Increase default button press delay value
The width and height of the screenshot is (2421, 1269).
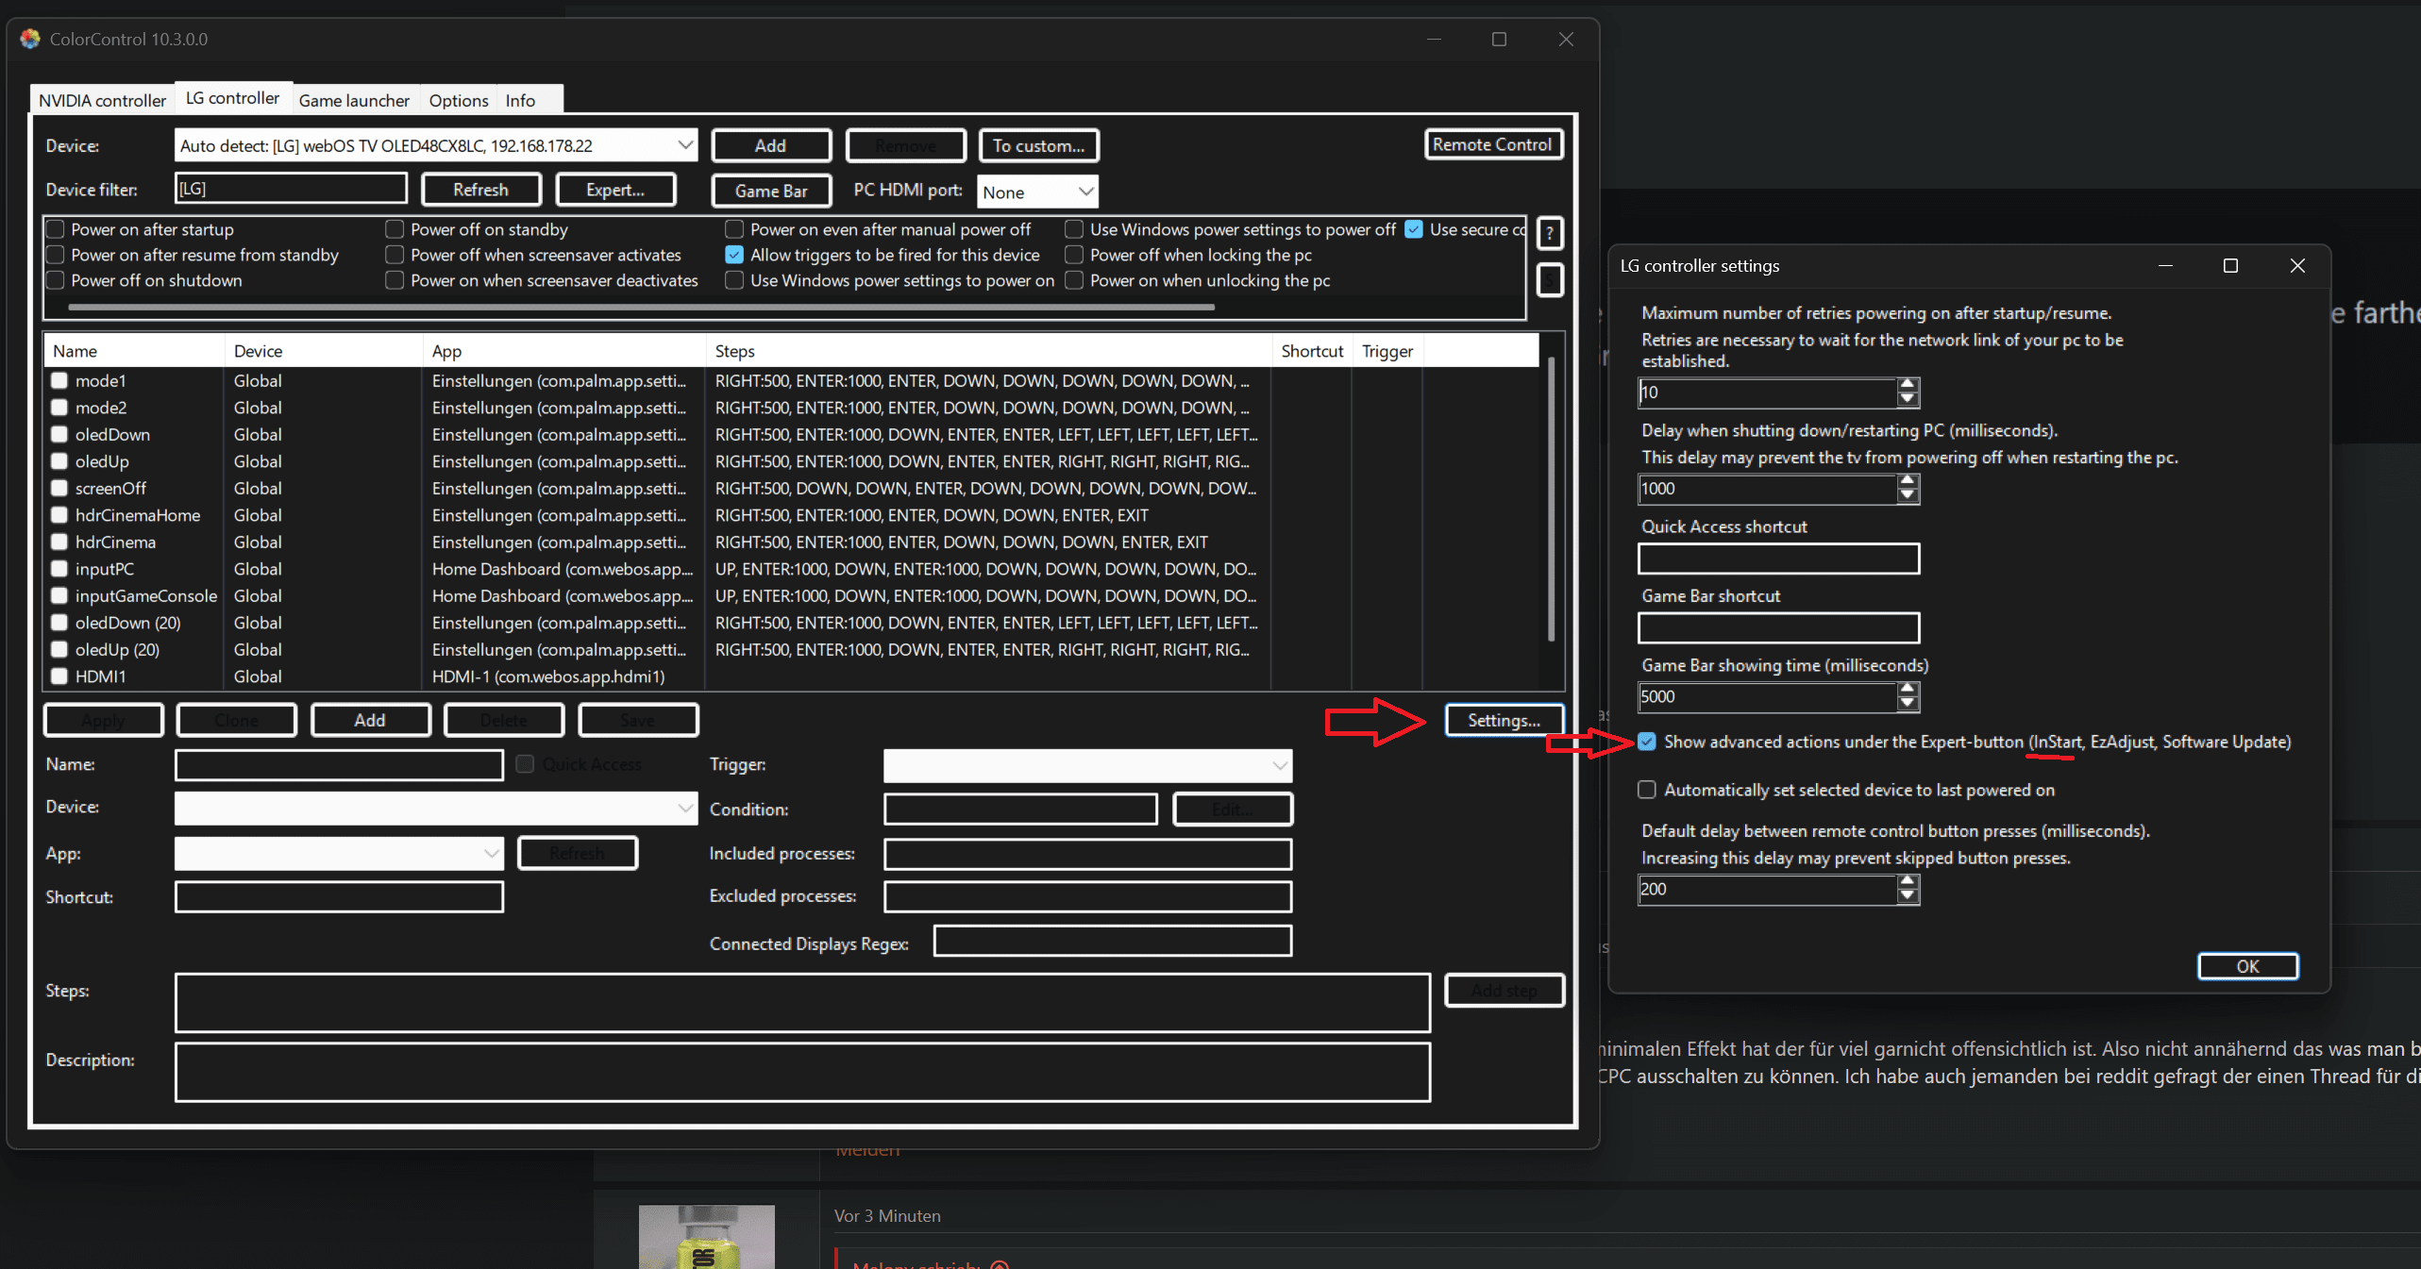1908,881
